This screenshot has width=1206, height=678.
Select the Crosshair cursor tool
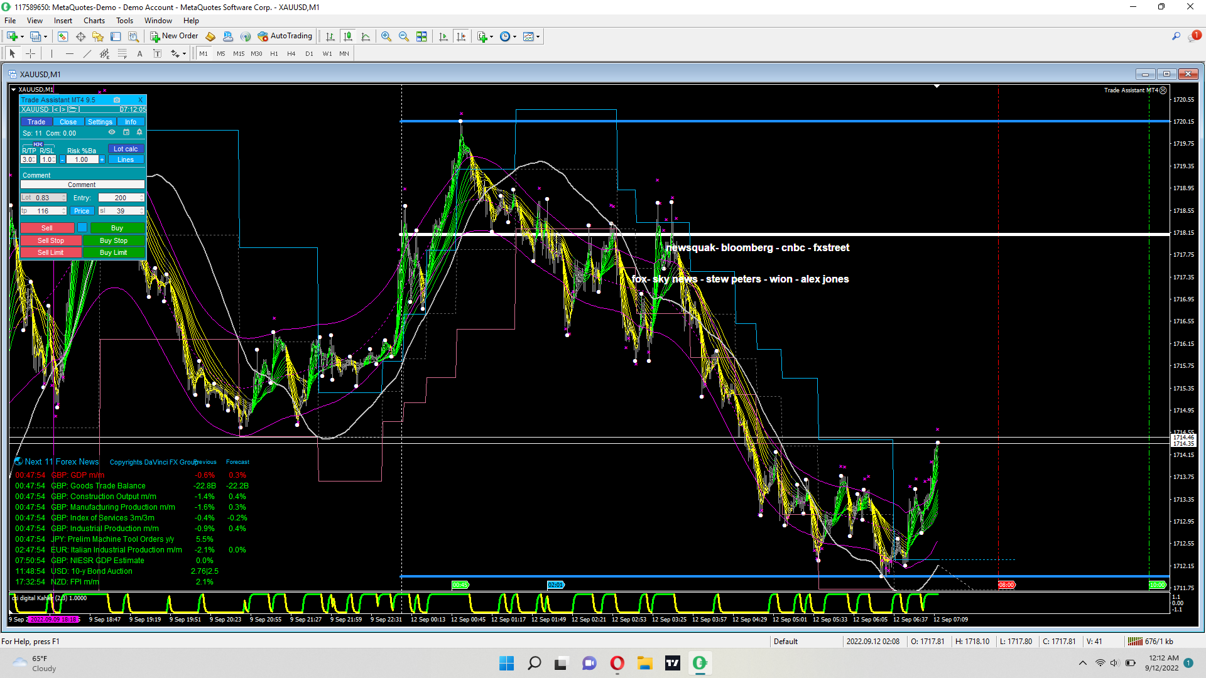point(30,54)
